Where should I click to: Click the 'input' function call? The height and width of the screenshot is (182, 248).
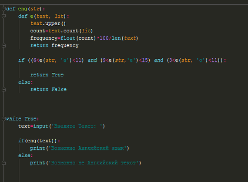[40, 126]
